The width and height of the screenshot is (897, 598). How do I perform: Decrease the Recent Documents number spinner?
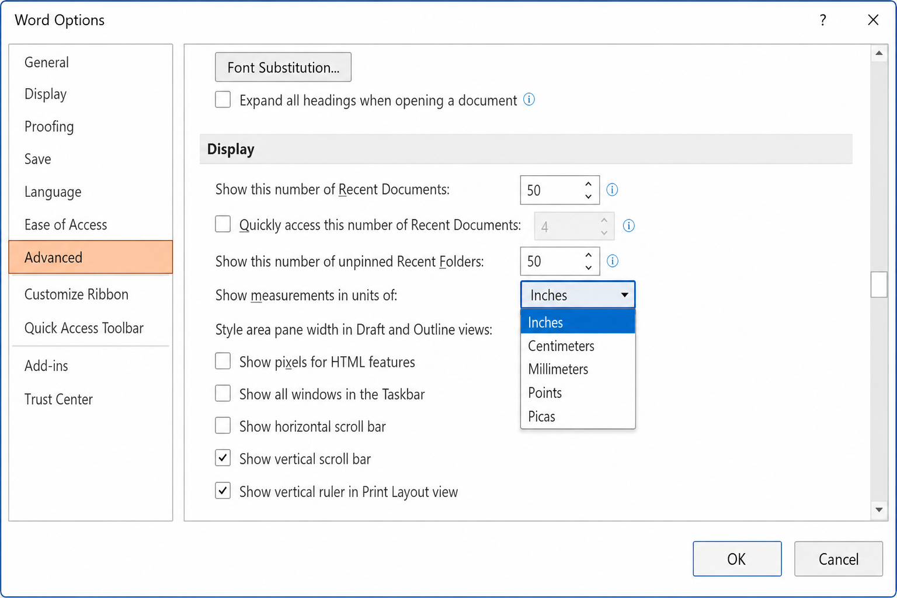588,197
